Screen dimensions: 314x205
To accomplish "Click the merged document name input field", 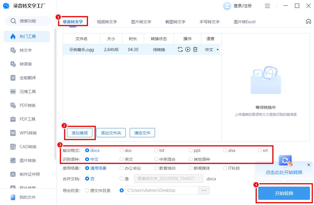I will click(169, 179).
